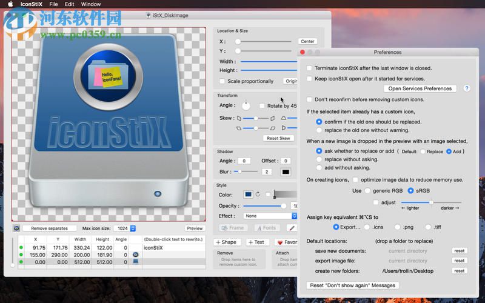Click the small icon left of Remove separates

pos(16,228)
